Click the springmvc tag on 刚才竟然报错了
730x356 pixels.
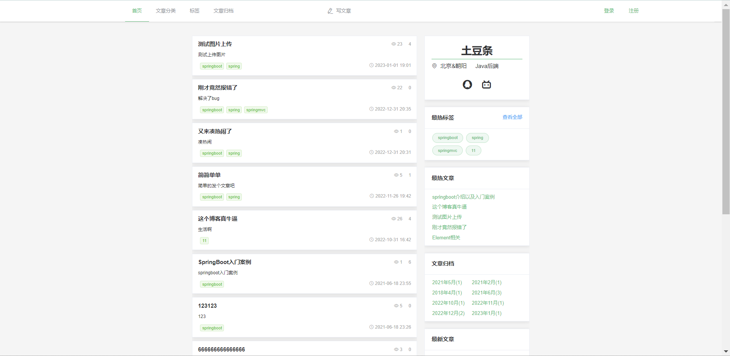[256, 110]
